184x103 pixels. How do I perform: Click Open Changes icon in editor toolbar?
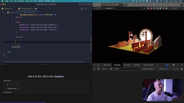(82, 9)
